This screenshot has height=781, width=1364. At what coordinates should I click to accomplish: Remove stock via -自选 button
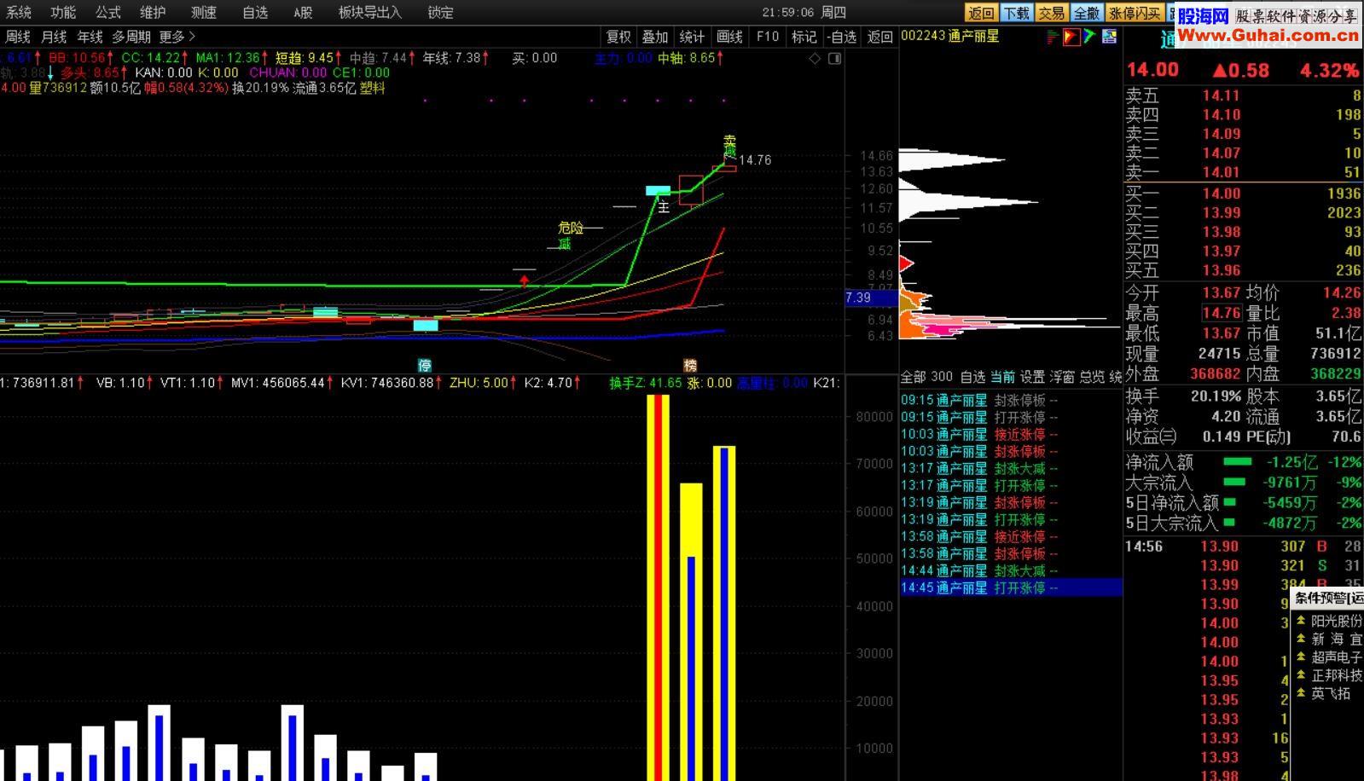[842, 37]
